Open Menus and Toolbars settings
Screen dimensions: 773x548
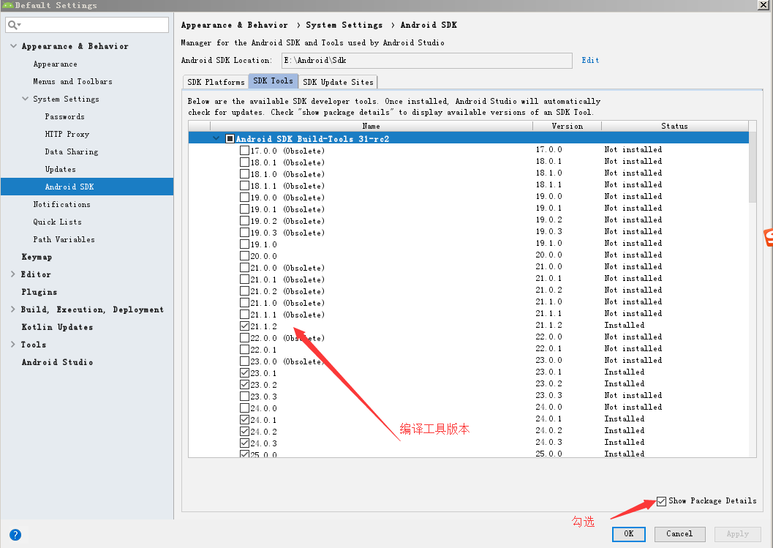[x=72, y=81]
